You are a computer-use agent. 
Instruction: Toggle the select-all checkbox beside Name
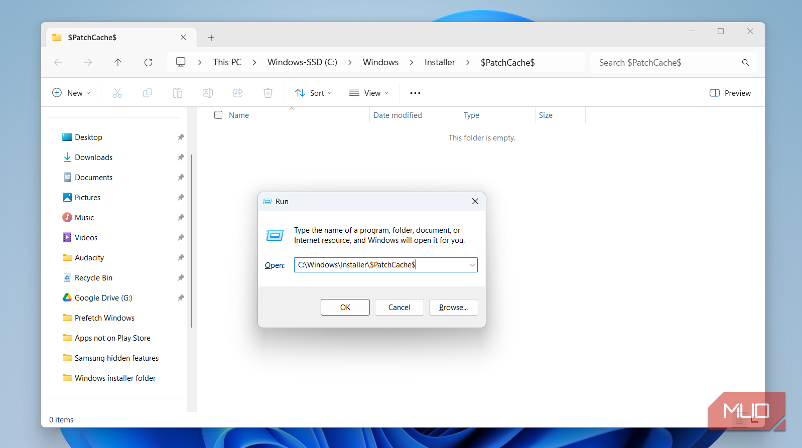(x=218, y=115)
